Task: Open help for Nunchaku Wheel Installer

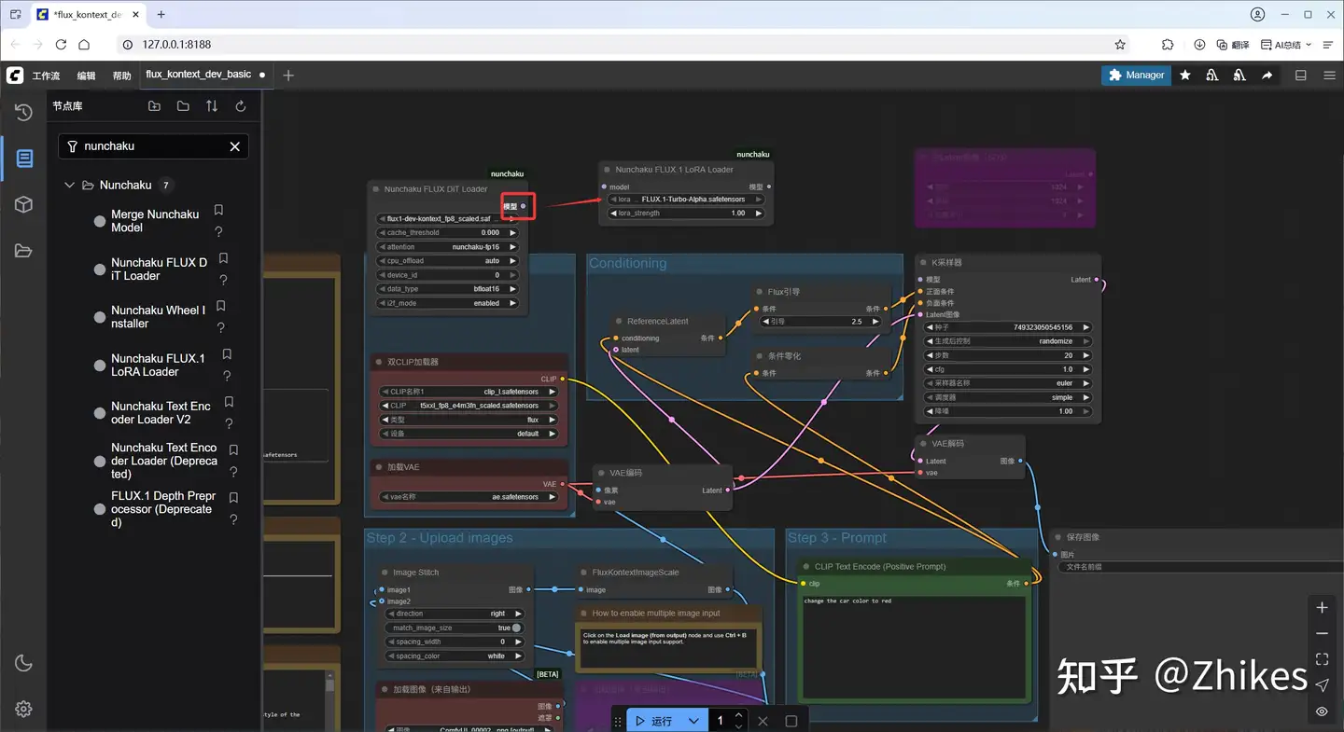Action: pos(221,327)
